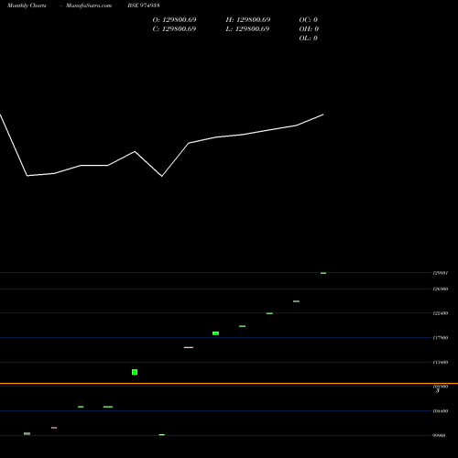Click the orange horizontal price level line
The width and height of the screenshot is (458, 458).
[229, 383]
